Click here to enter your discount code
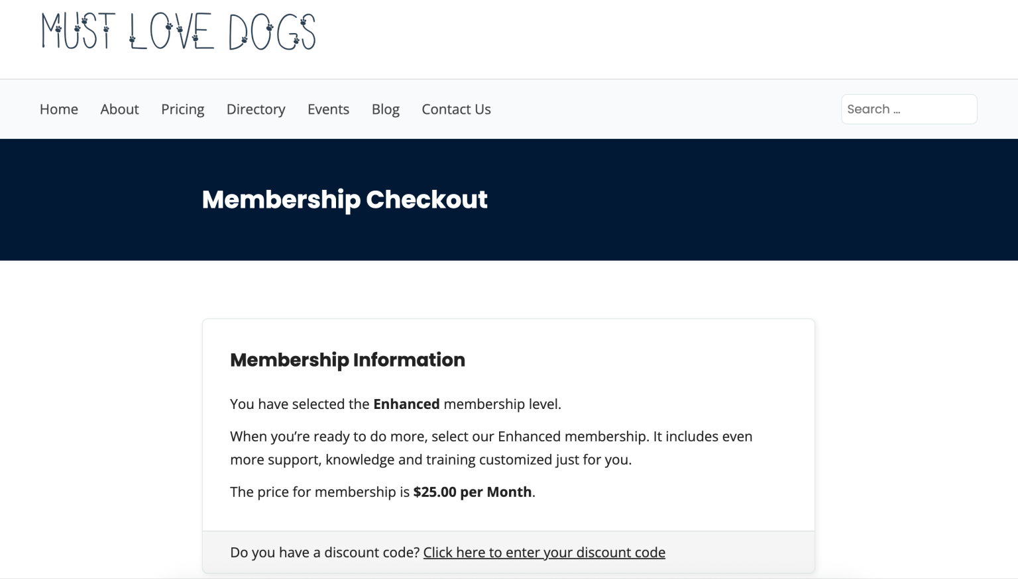 click(543, 552)
